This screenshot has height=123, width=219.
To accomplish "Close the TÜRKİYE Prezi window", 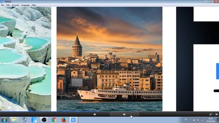I will coord(216,2).
